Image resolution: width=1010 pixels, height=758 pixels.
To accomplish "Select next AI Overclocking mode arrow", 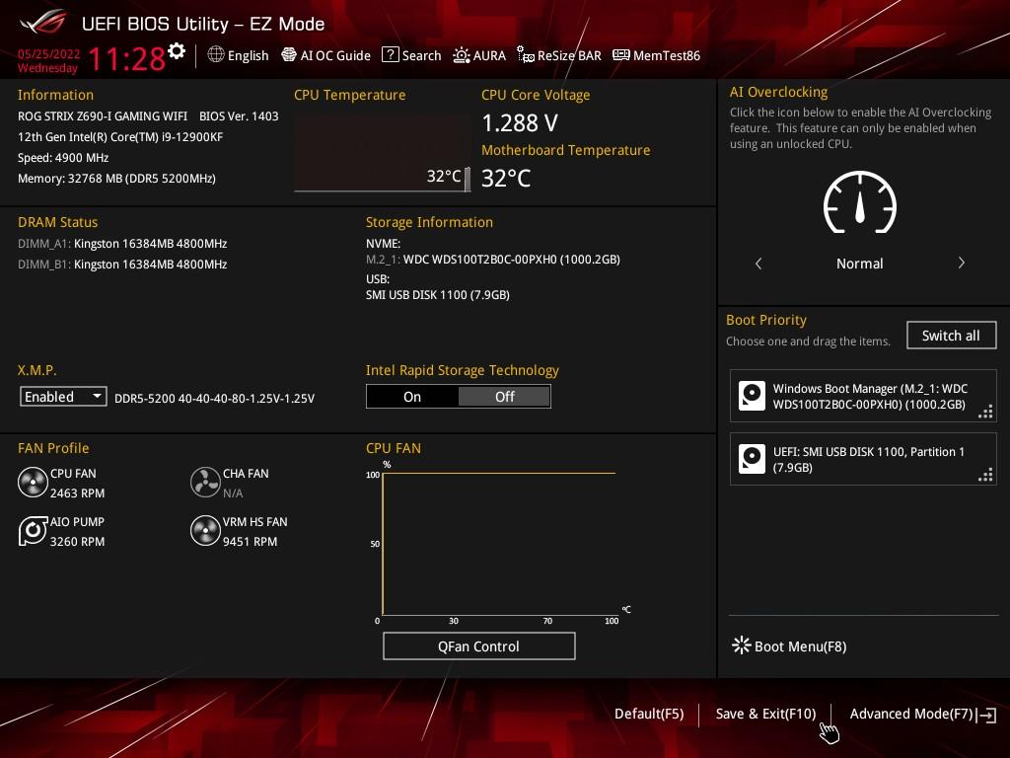I will [x=961, y=264].
